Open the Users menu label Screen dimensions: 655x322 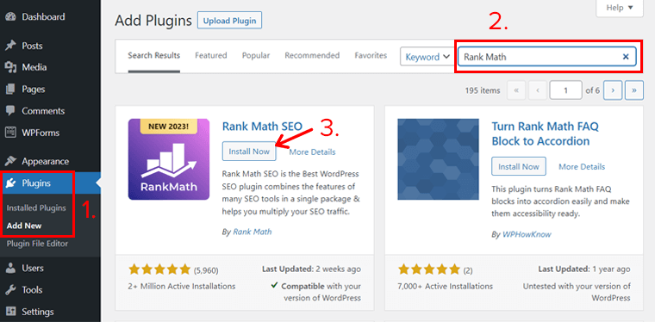point(33,269)
